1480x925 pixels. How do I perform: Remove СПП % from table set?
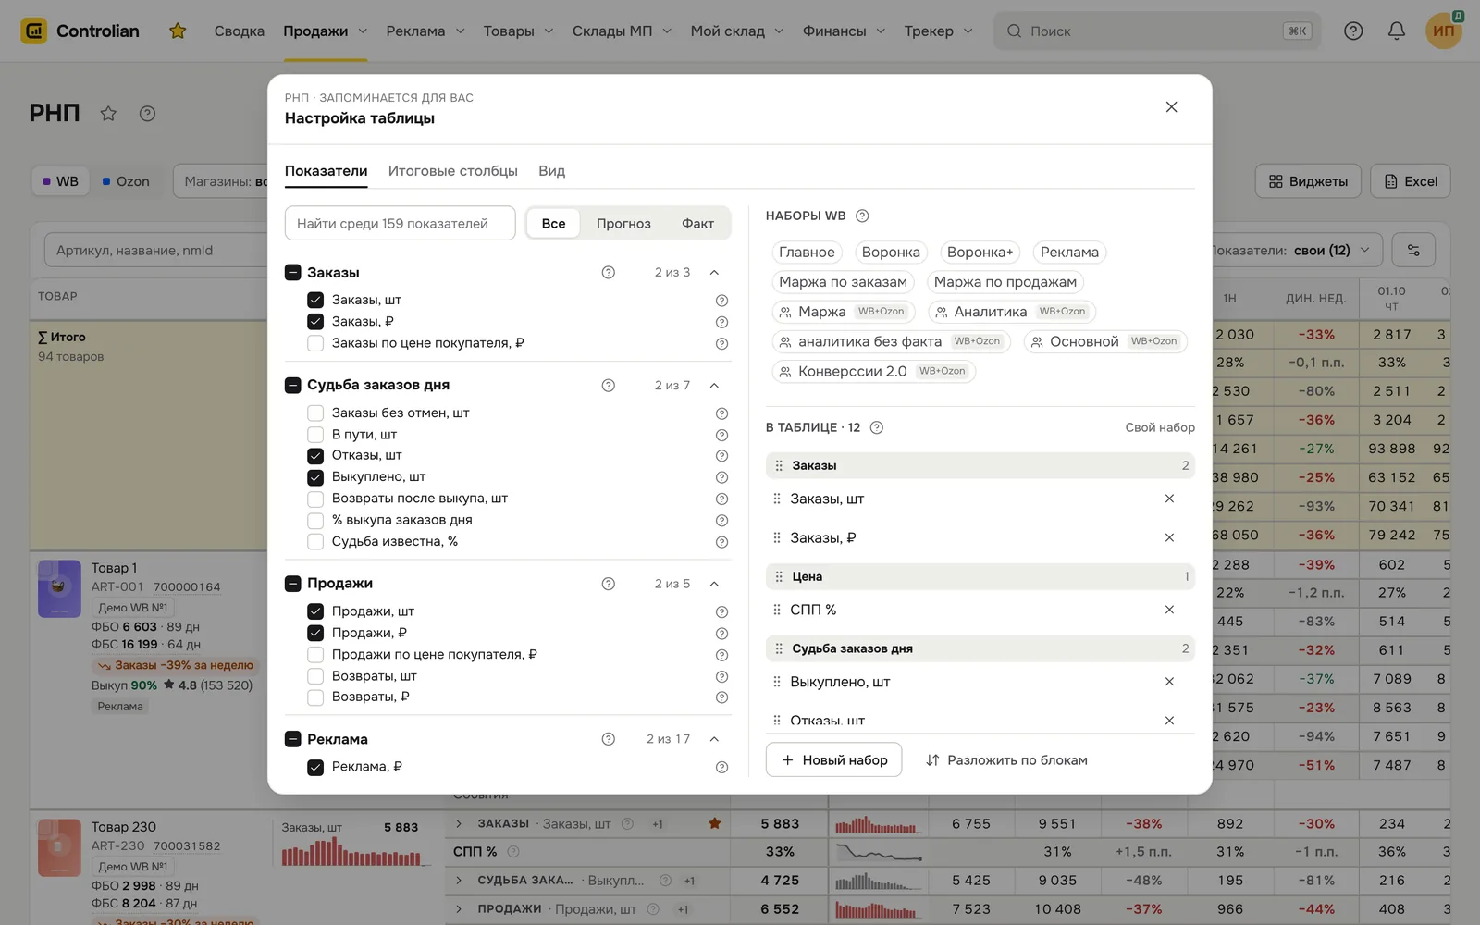(x=1169, y=610)
